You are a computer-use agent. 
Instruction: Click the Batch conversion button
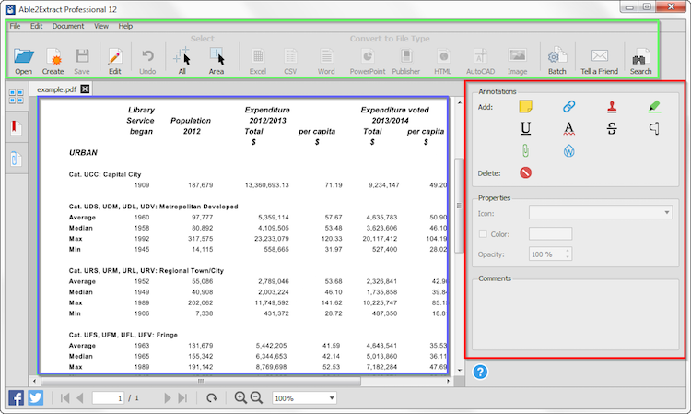point(556,61)
